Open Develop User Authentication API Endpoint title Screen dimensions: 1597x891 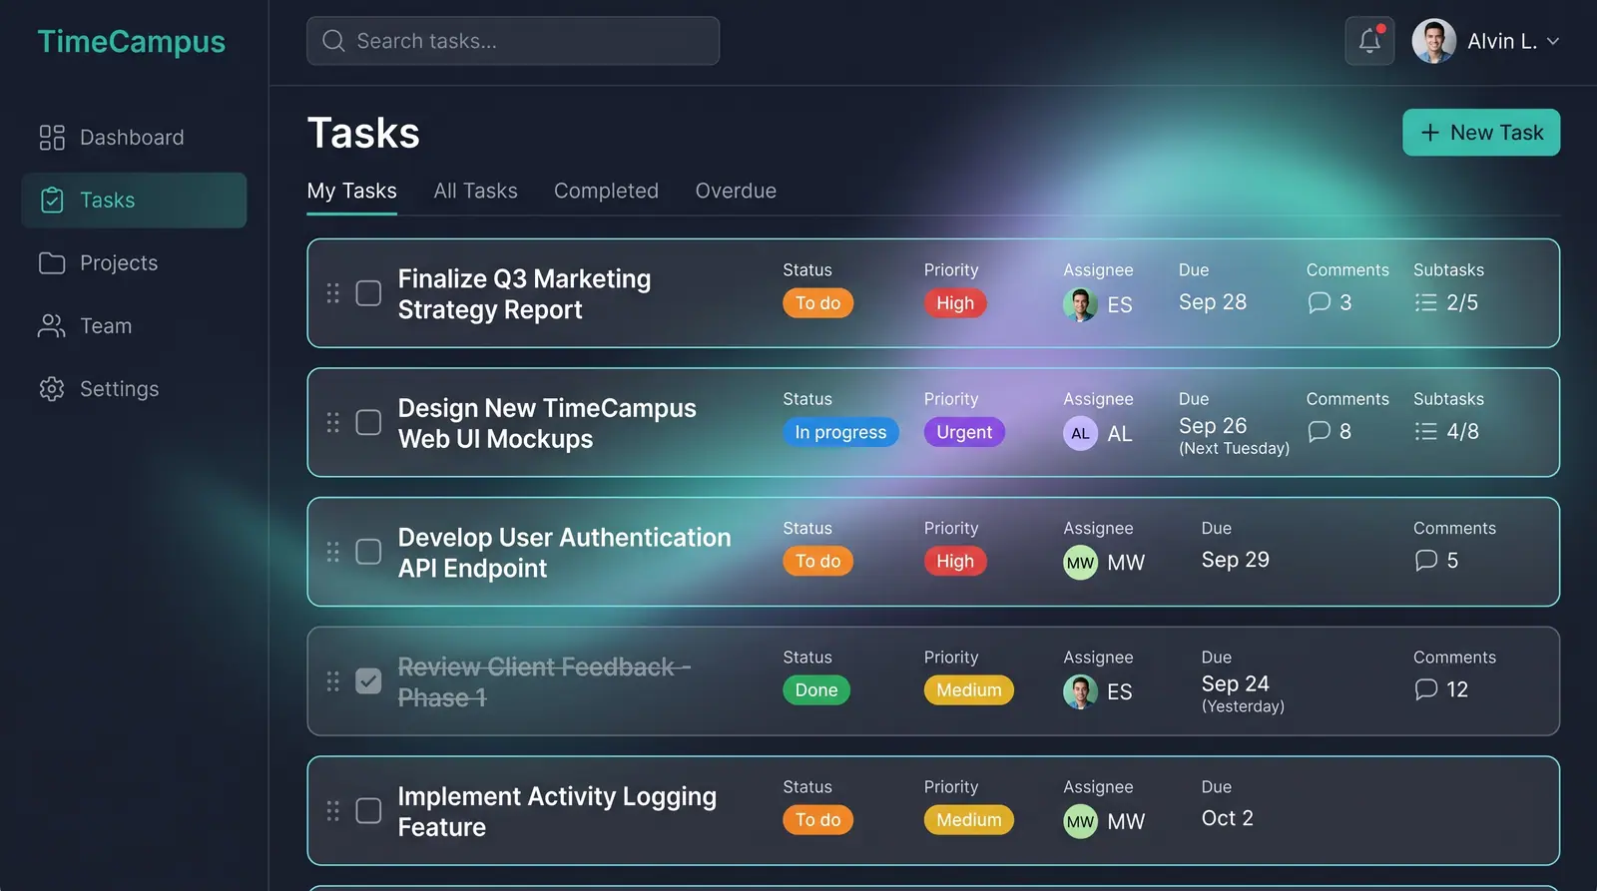point(564,553)
